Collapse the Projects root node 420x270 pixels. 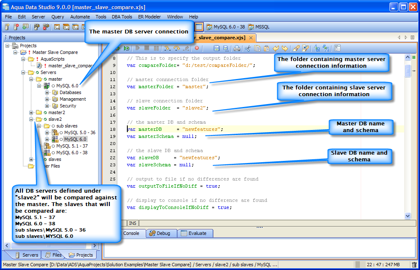[7, 46]
